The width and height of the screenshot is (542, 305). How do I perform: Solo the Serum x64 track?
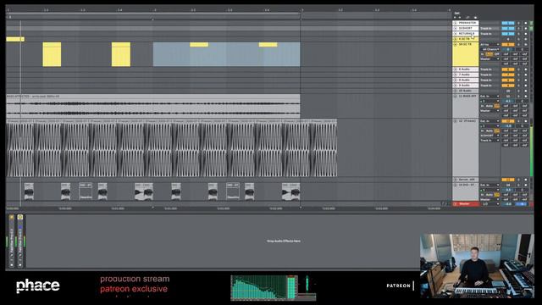(x=518, y=180)
